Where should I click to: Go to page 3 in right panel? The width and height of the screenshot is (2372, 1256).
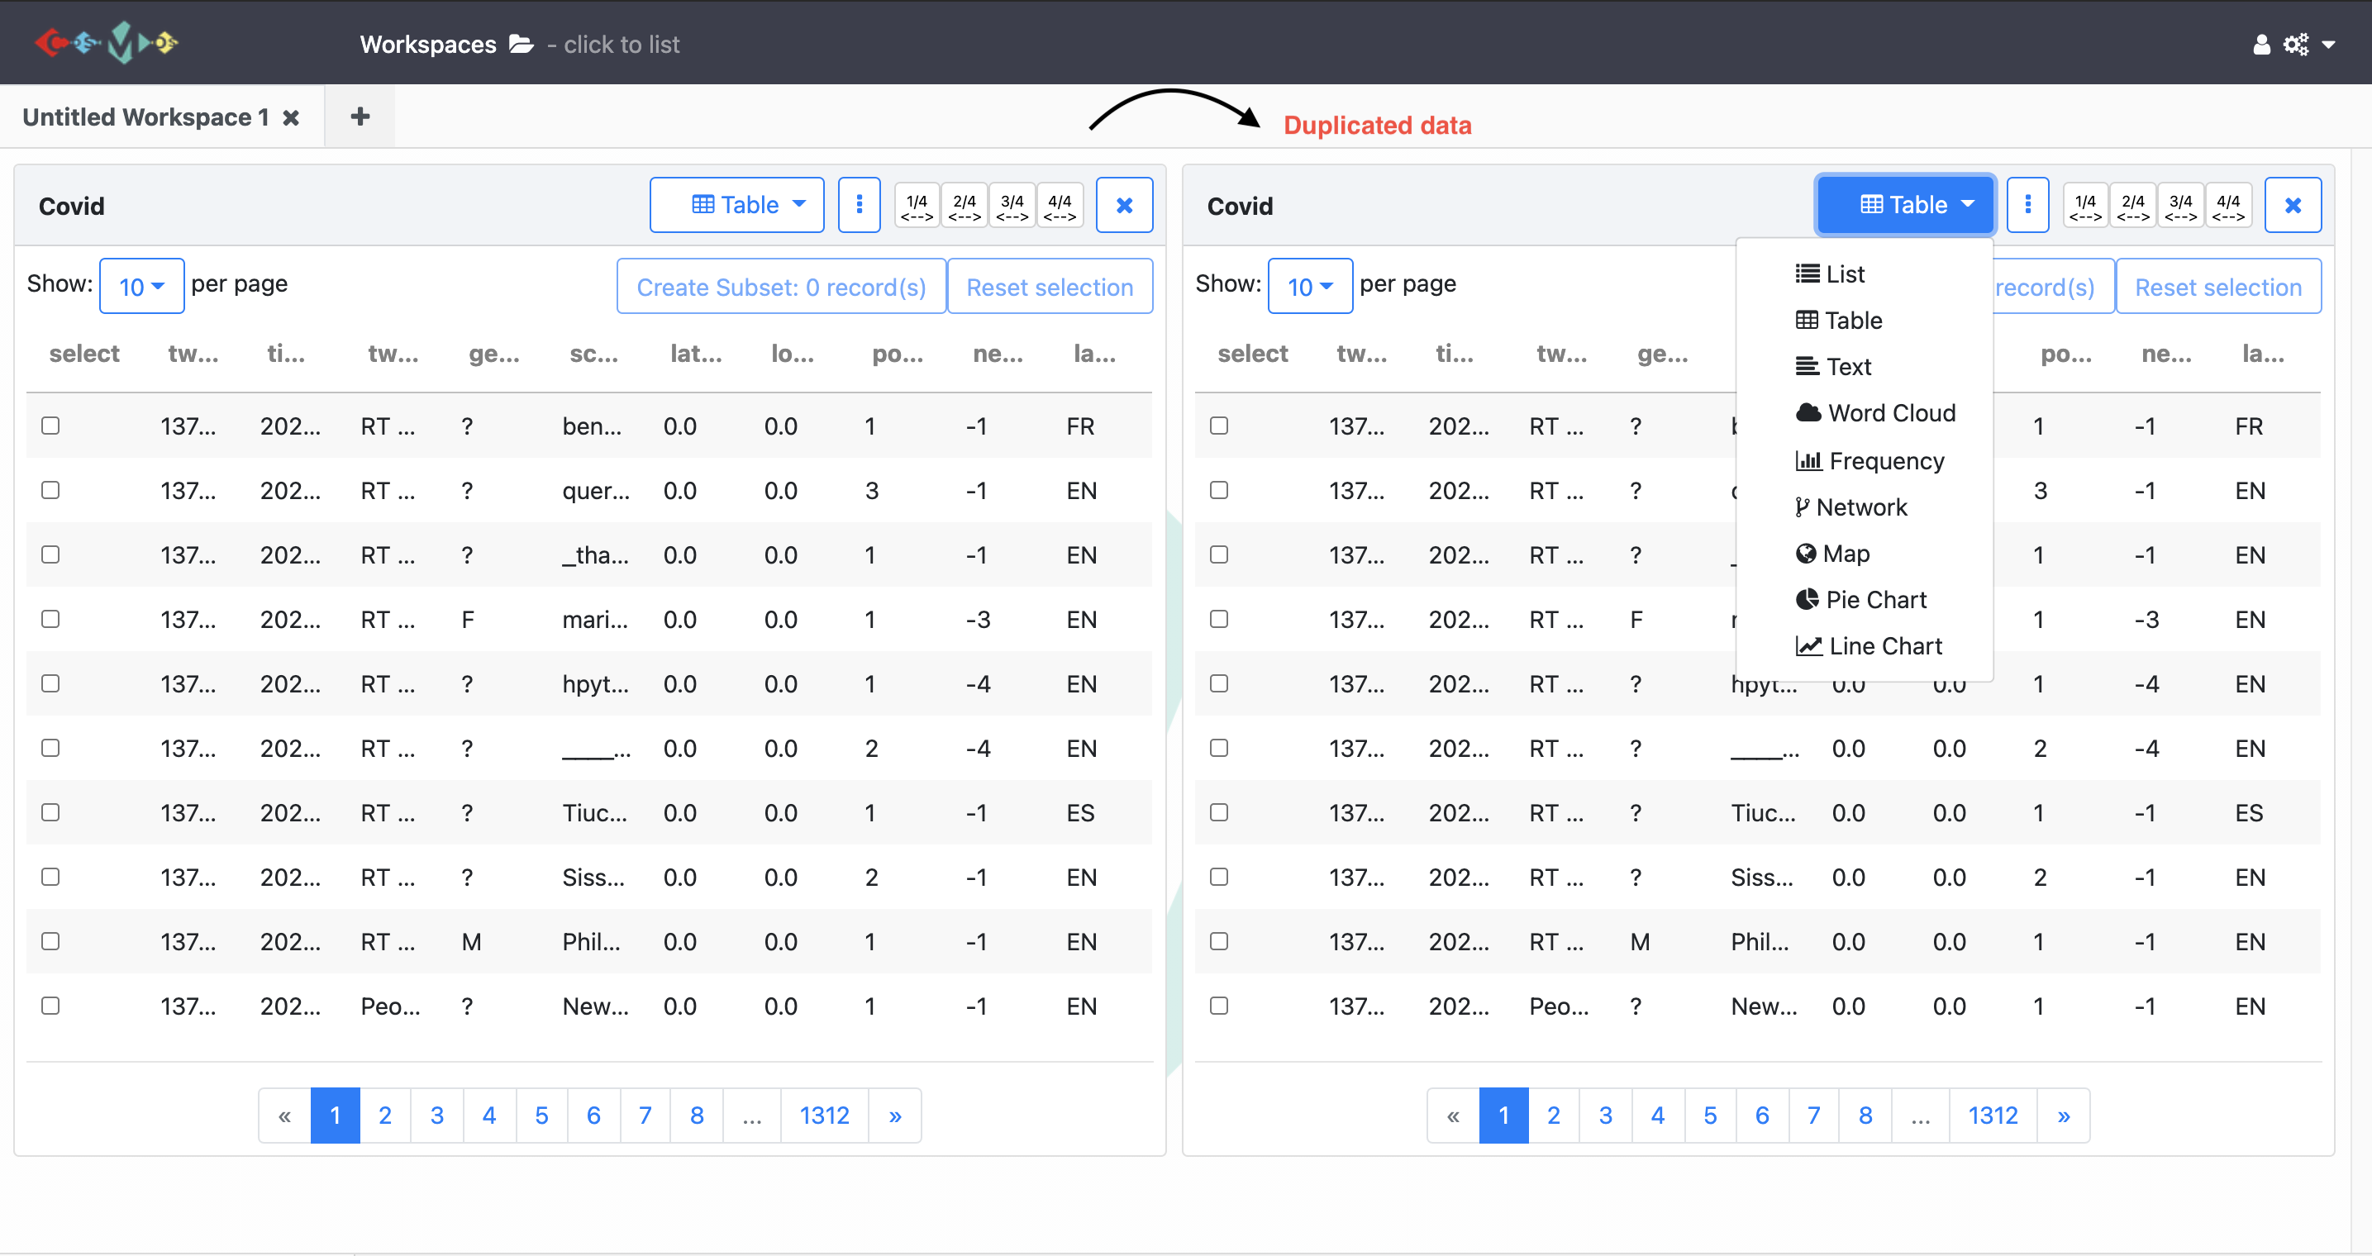tap(1606, 1116)
